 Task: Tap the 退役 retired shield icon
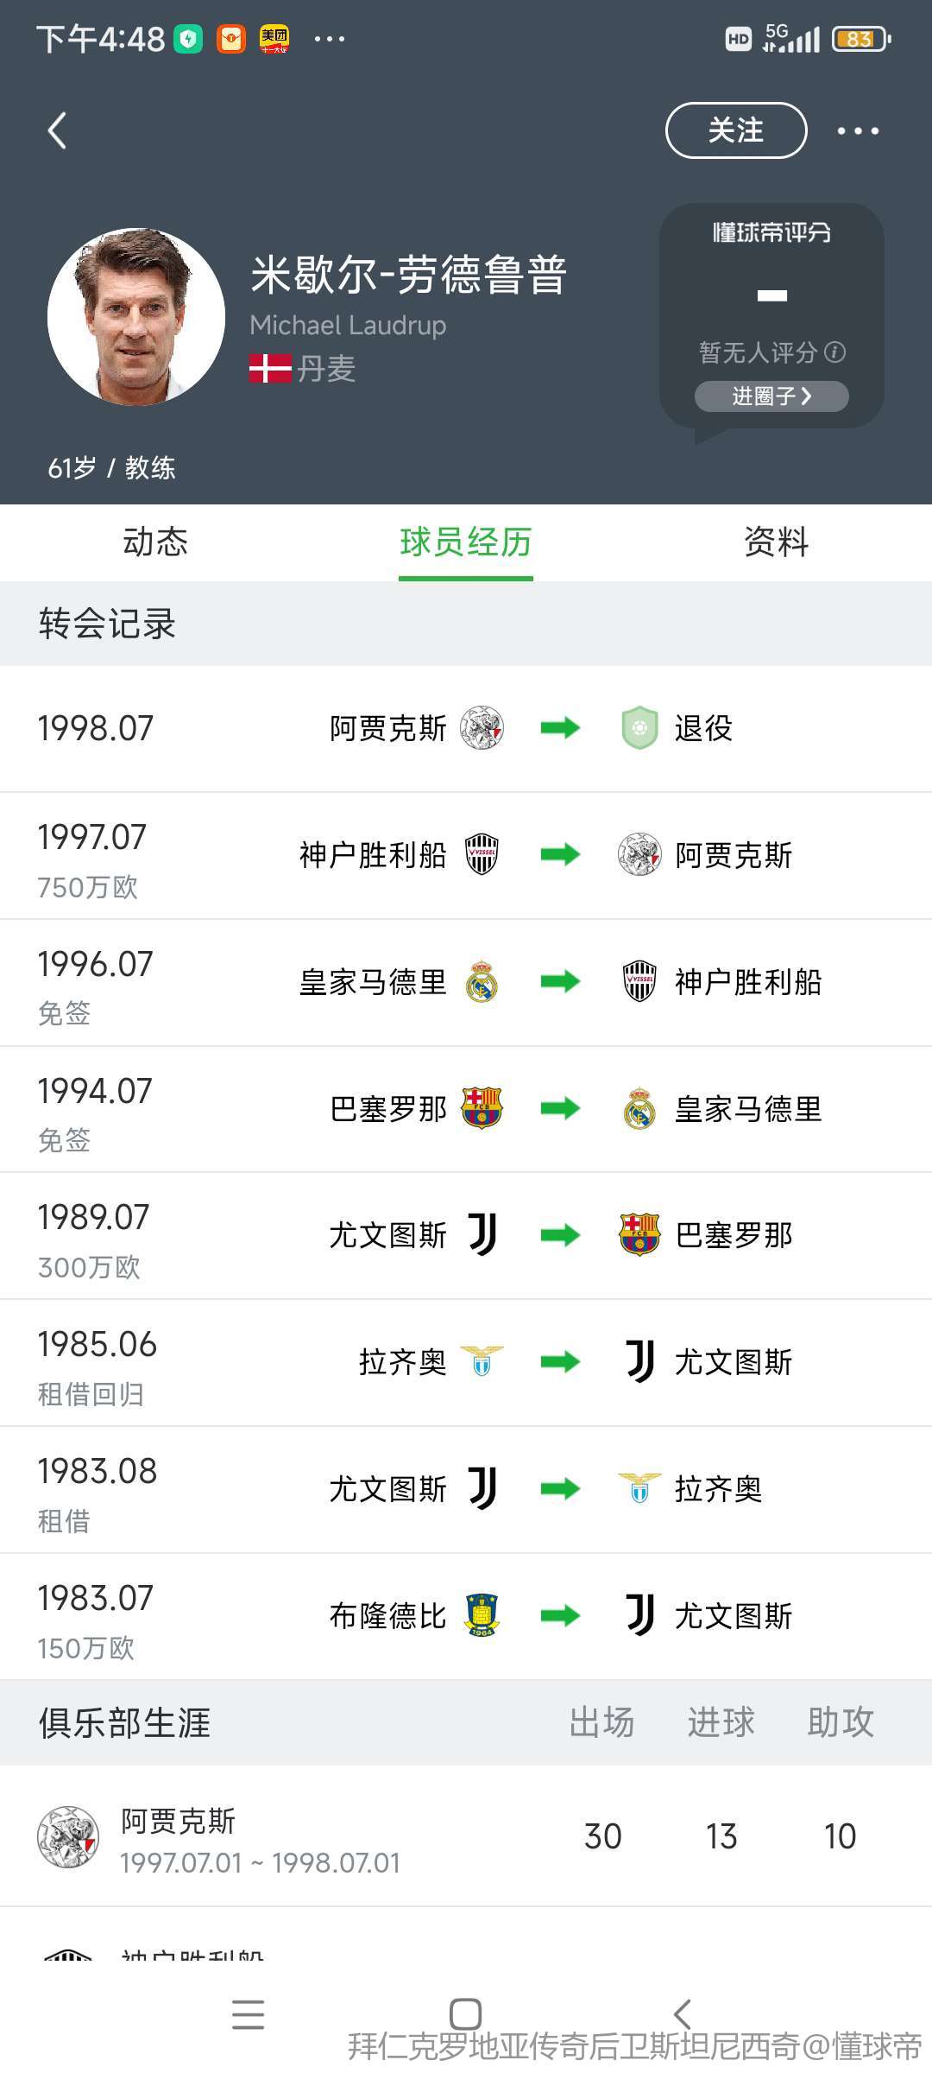[x=639, y=728]
